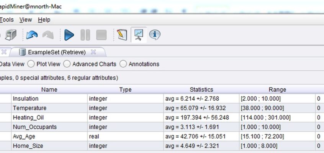This screenshot has height=153, width=324.
Task: Undo the last action with blue arrow
Action: tap(32, 35)
